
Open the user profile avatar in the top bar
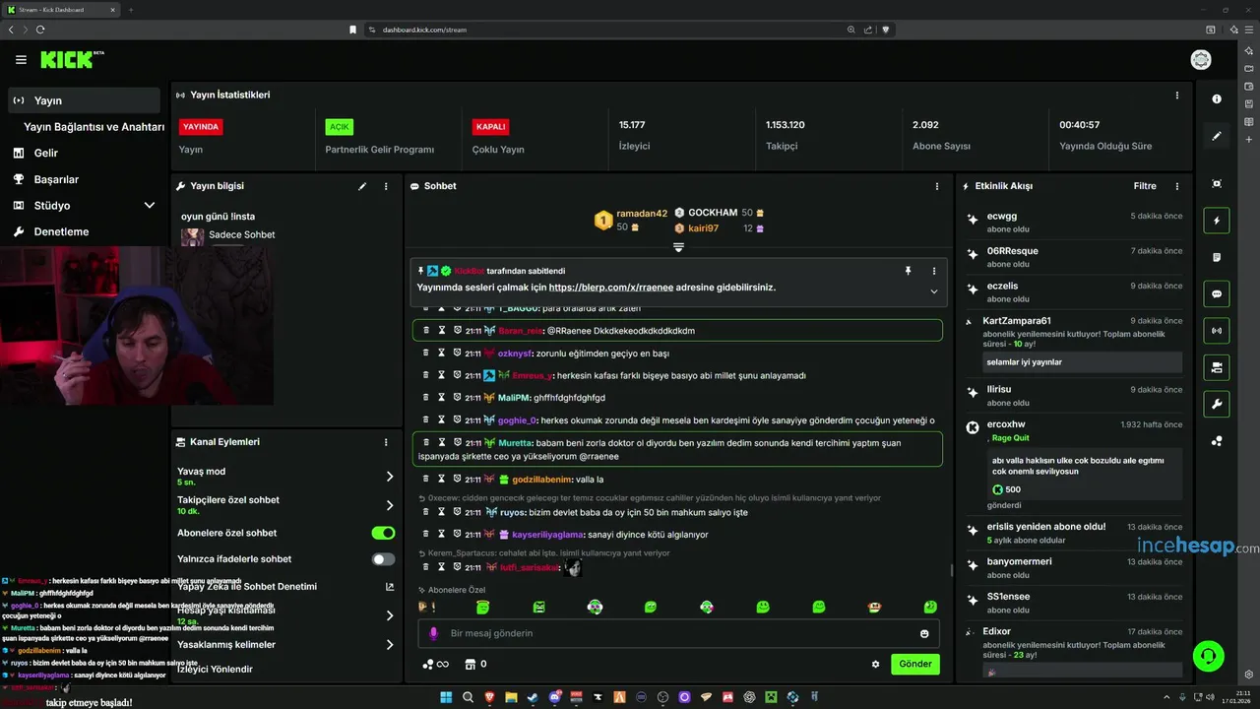pyautogui.click(x=1201, y=60)
